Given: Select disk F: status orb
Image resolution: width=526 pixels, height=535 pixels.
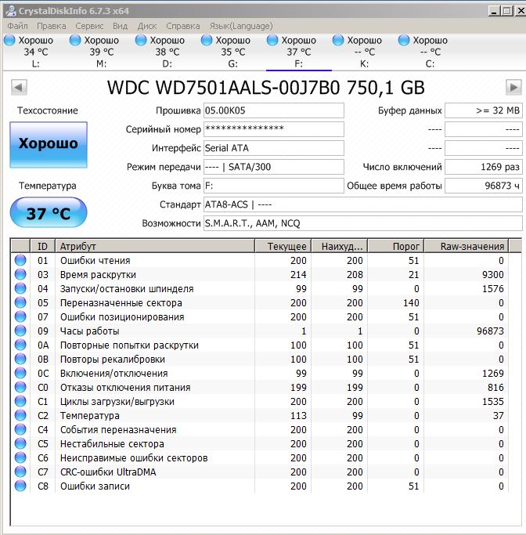Looking at the screenshot, I should click(x=272, y=40).
